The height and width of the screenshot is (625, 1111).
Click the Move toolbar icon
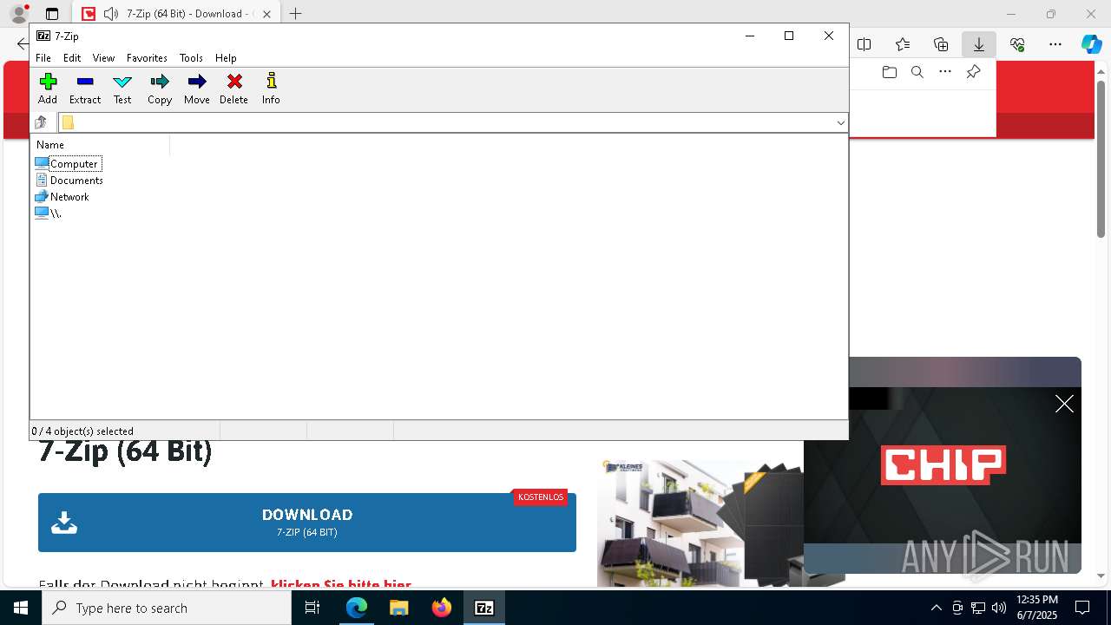[x=197, y=89]
